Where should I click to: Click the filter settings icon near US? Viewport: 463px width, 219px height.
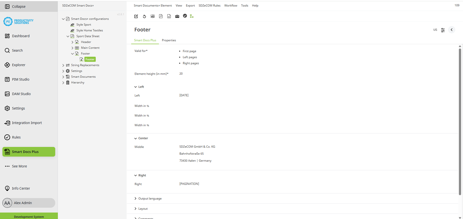coord(443,30)
